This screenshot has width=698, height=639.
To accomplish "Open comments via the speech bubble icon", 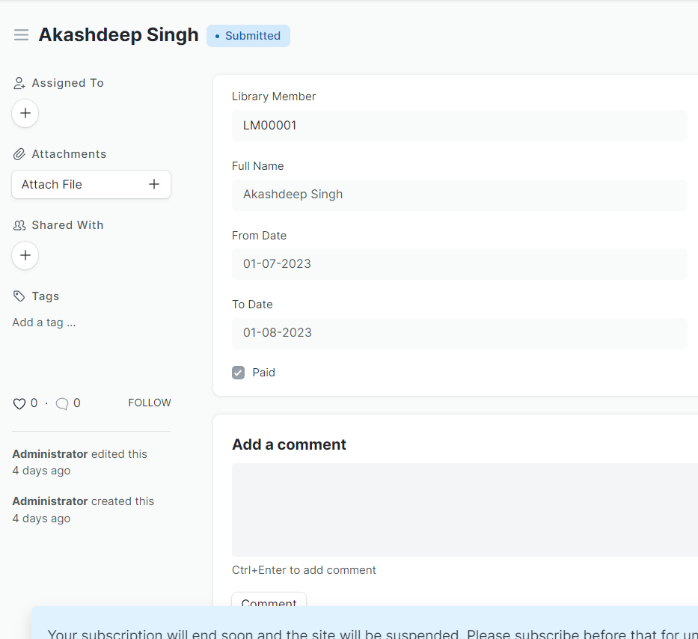I will [62, 403].
